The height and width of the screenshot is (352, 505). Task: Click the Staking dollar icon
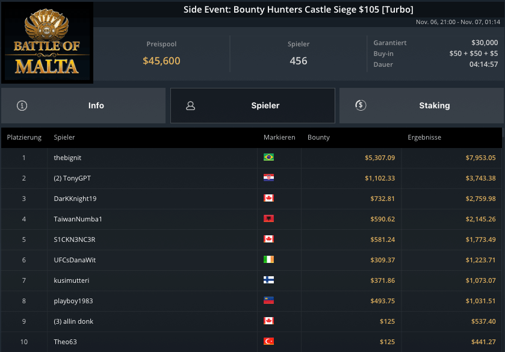(x=361, y=105)
